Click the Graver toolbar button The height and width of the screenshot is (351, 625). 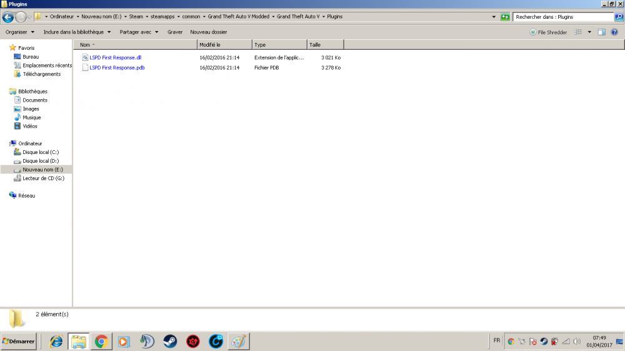pos(174,32)
